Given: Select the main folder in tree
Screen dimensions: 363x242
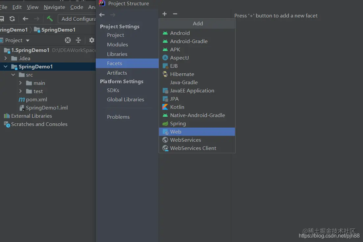Looking at the screenshot, I should point(36,83).
